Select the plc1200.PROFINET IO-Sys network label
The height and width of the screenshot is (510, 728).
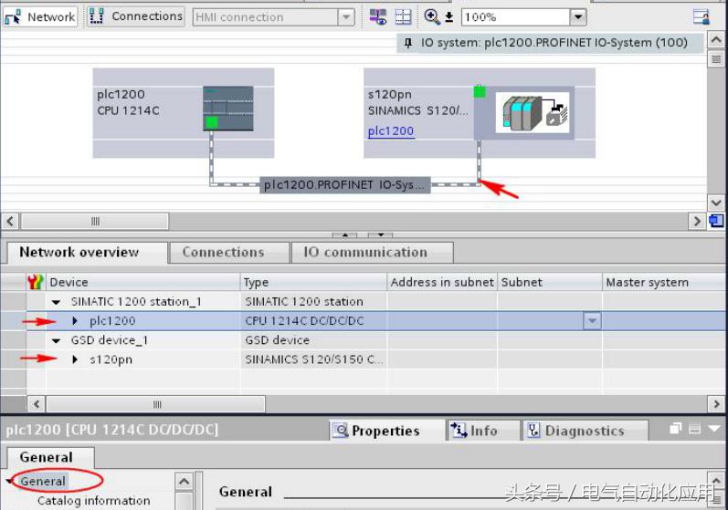(344, 185)
